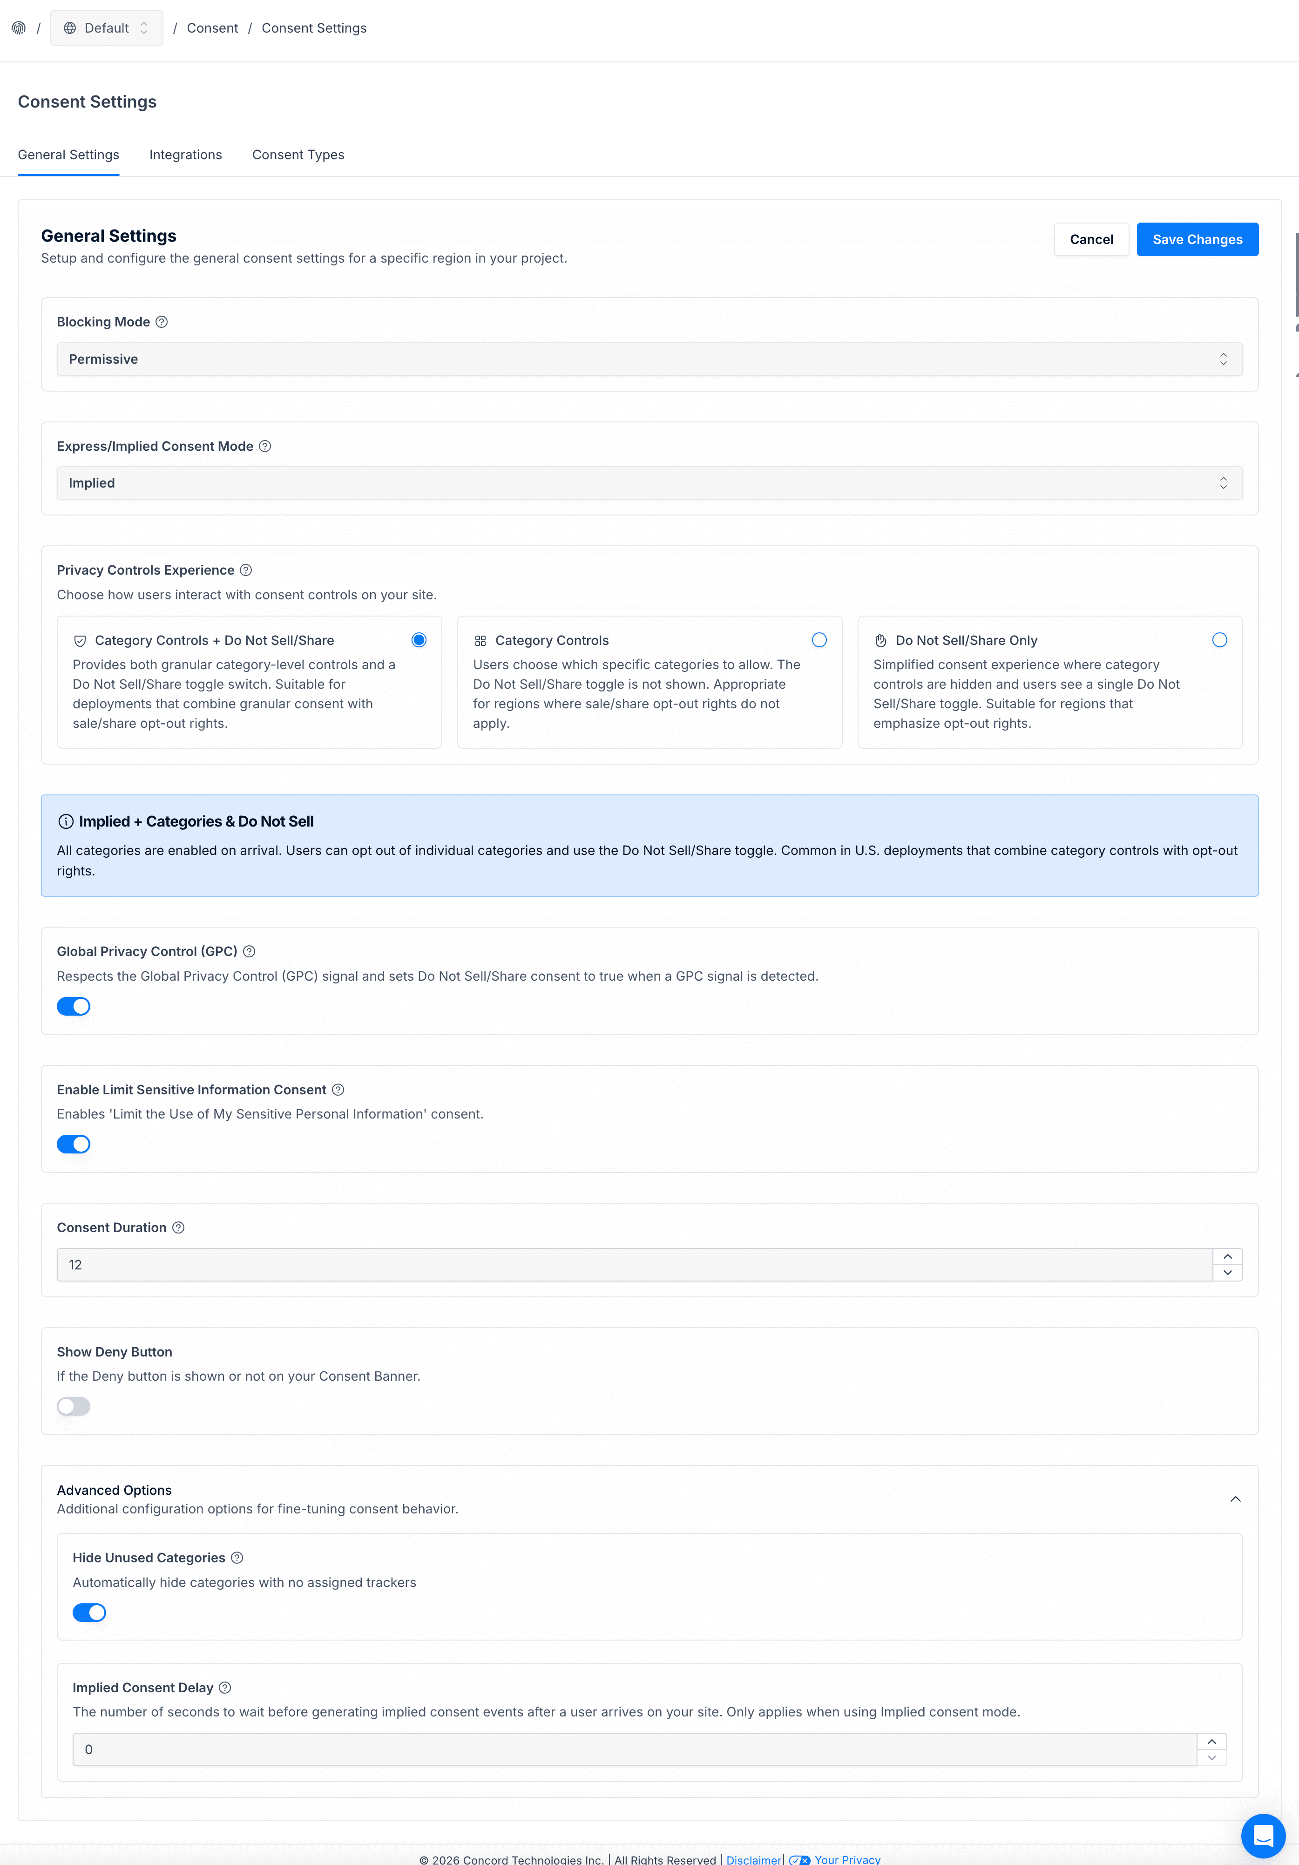Click the Consent Duration help icon
Image resolution: width=1299 pixels, height=1865 pixels.
tap(179, 1228)
